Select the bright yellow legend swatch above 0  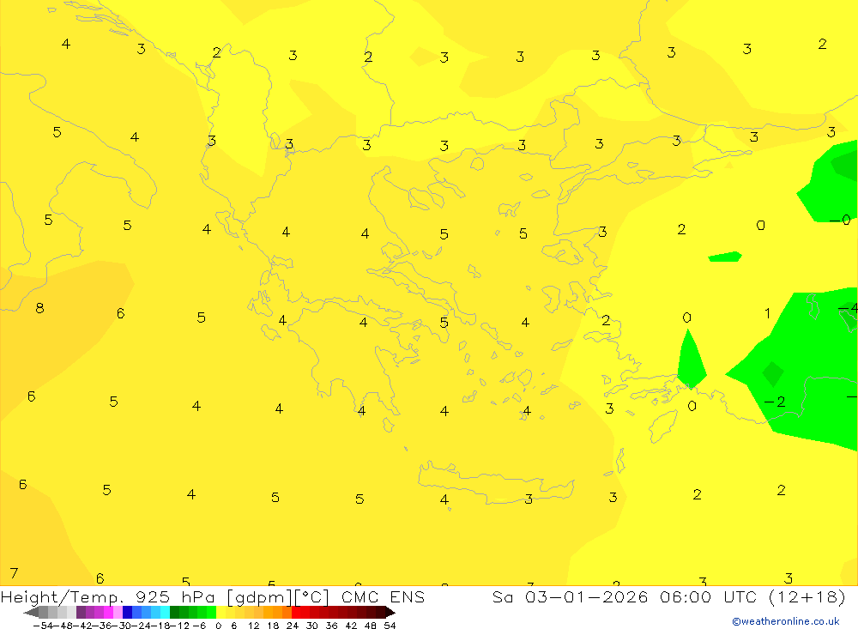click(221, 612)
